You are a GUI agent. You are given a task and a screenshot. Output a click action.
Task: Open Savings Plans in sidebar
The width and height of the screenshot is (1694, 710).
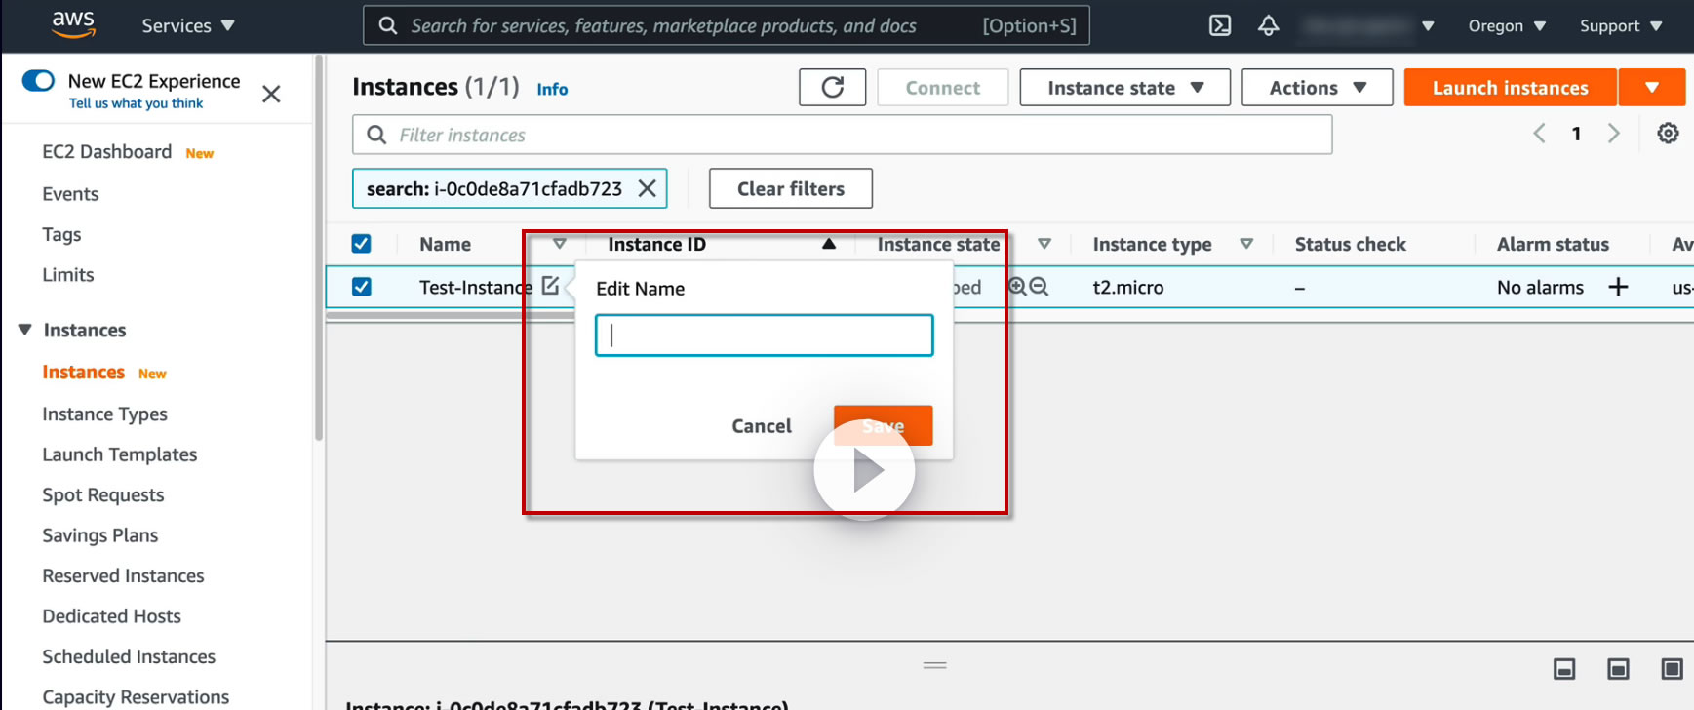coord(100,535)
